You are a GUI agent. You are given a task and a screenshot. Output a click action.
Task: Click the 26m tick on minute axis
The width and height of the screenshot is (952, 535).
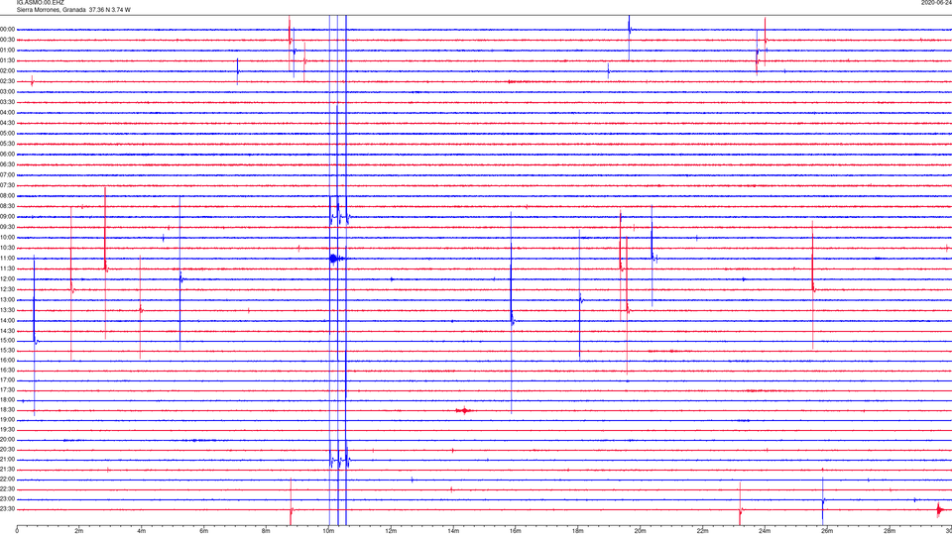827,531
